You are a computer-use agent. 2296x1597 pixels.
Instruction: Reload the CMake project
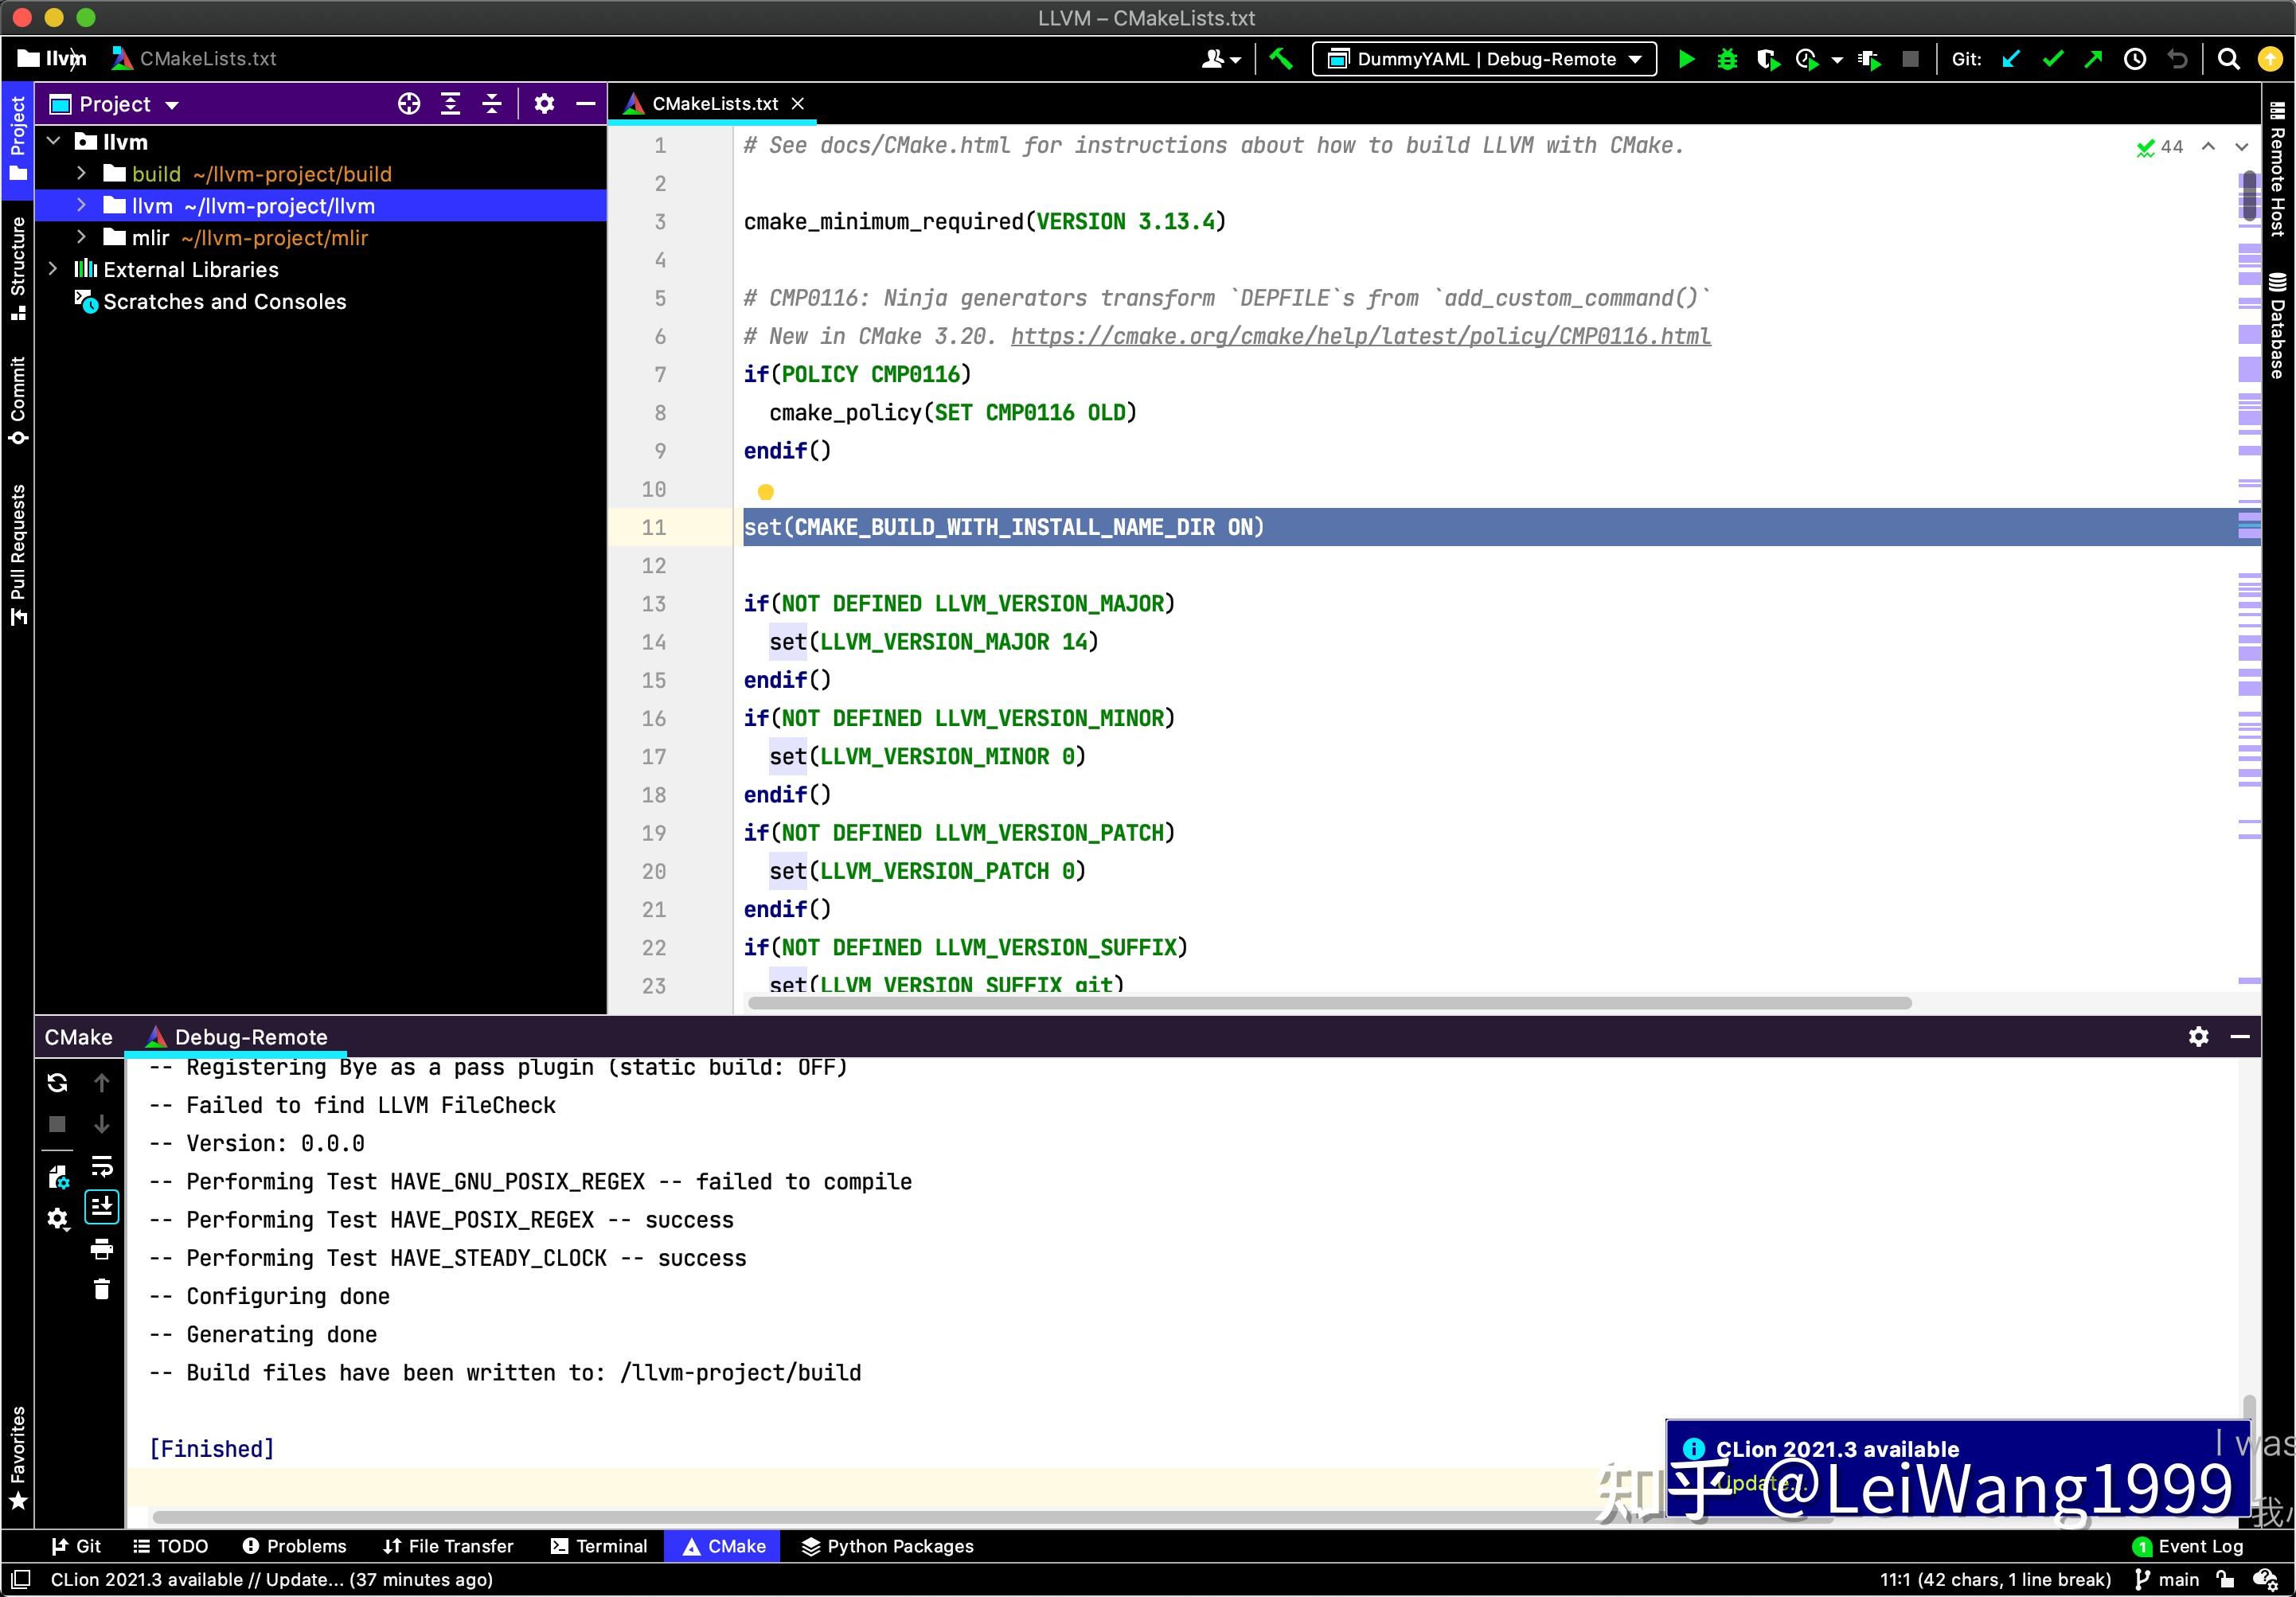pos(57,1082)
